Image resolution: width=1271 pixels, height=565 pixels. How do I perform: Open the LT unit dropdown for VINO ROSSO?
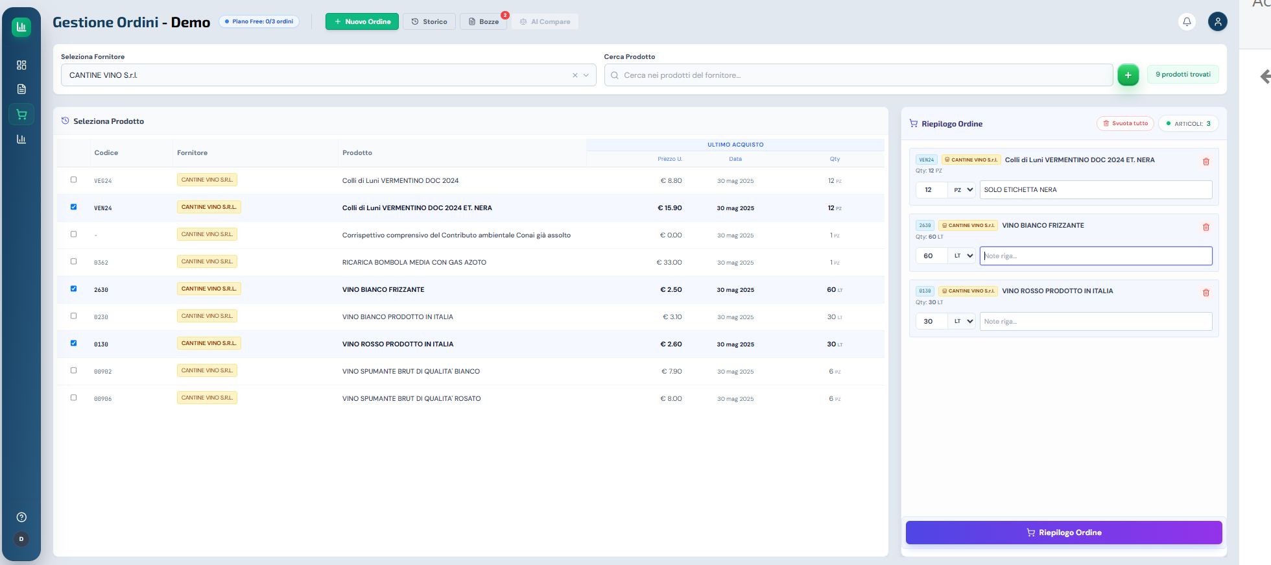pyautogui.click(x=962, y=322)
